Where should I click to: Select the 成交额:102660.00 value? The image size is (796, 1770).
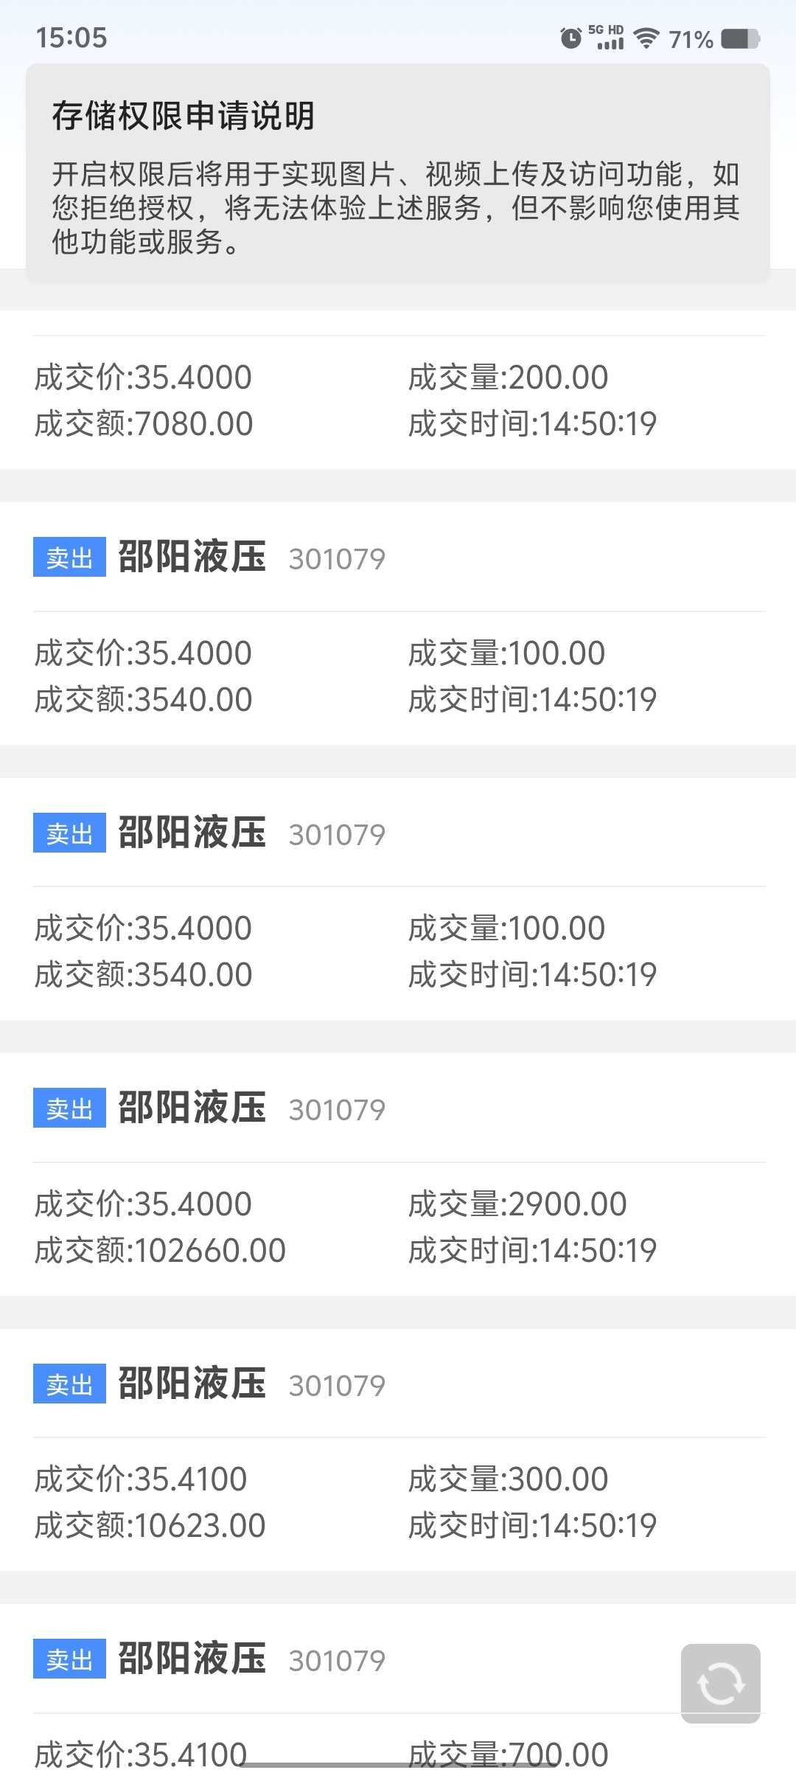coord(160,1251)
